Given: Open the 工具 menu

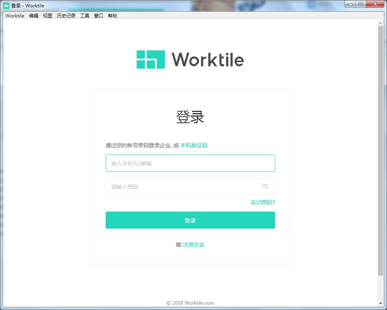Looking at the screenshot, I should (85, 16).
